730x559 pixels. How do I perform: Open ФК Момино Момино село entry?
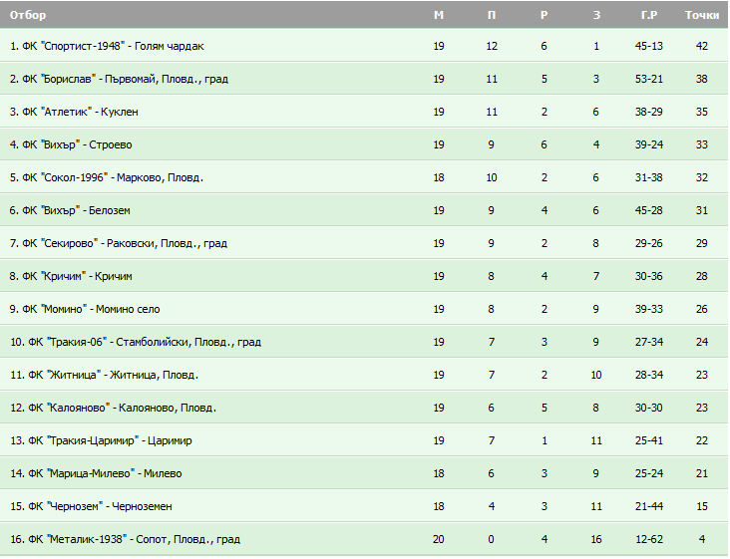85,309
